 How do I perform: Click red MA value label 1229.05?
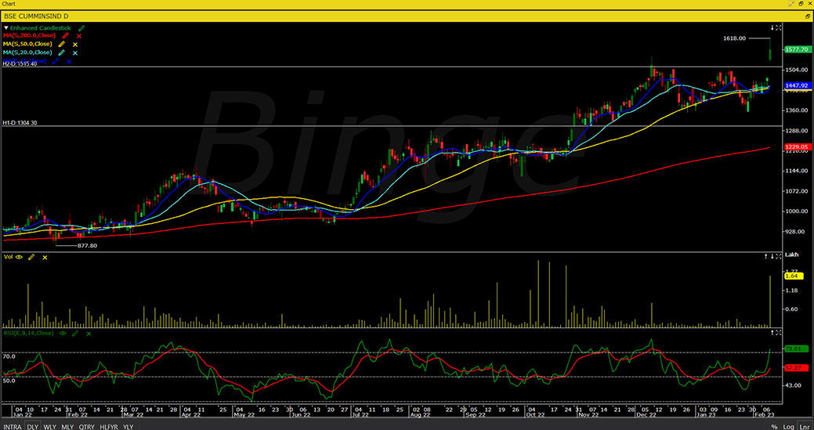[x=797, y=147]
